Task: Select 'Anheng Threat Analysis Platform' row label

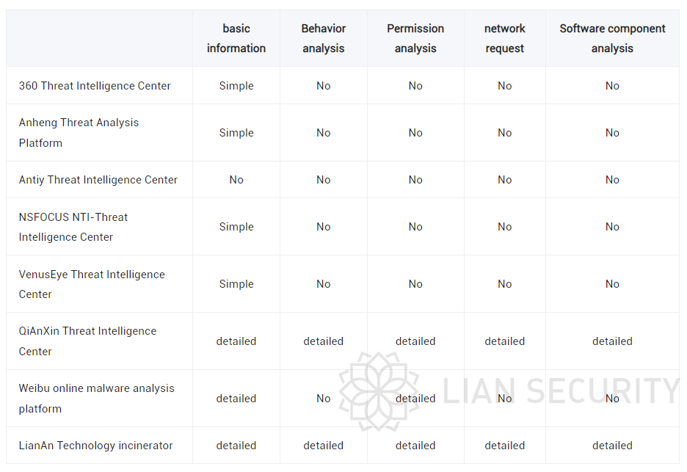Action: coord(79,133)
